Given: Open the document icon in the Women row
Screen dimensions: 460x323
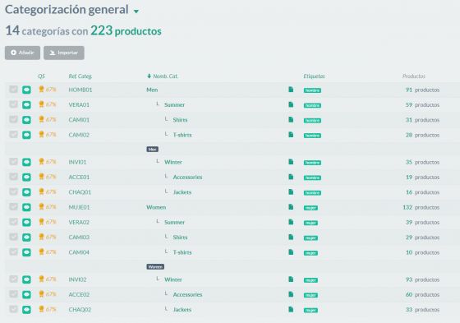Looking at the screenshot, I should click(x=291, y=207).
